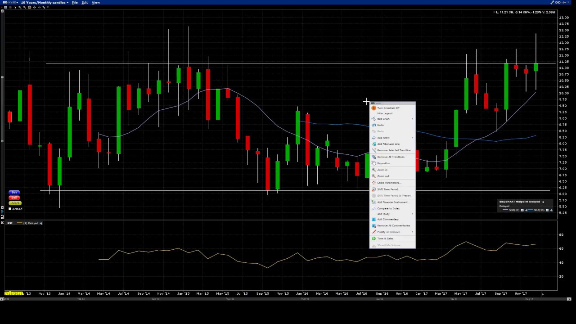Viewport: 576px width, 324px height.
Task: Click the toolbar crosshair icon at top left
Action: 29,7
